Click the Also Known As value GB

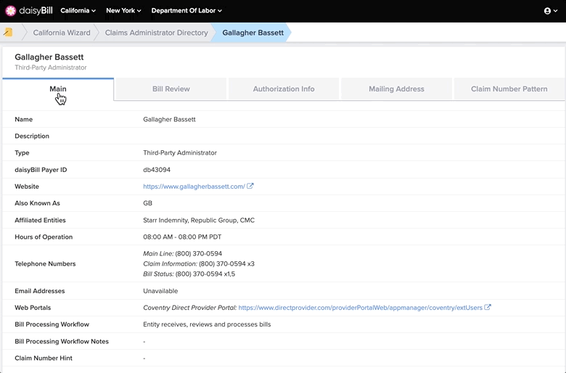click(x=147, y=203)
